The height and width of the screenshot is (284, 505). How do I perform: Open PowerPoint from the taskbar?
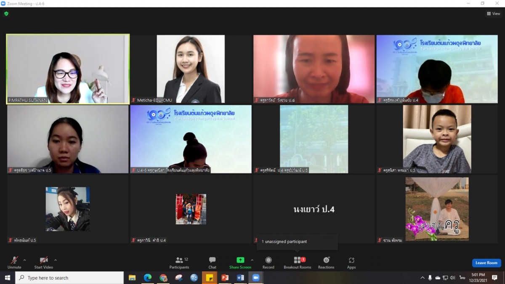pos(225,278)
